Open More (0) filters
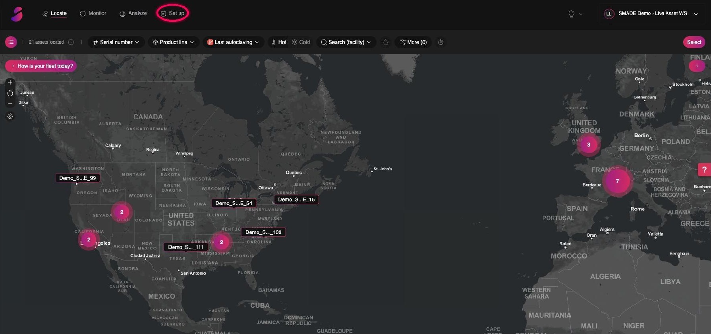This screenshot has width=711, height=334. coord(413,42)
